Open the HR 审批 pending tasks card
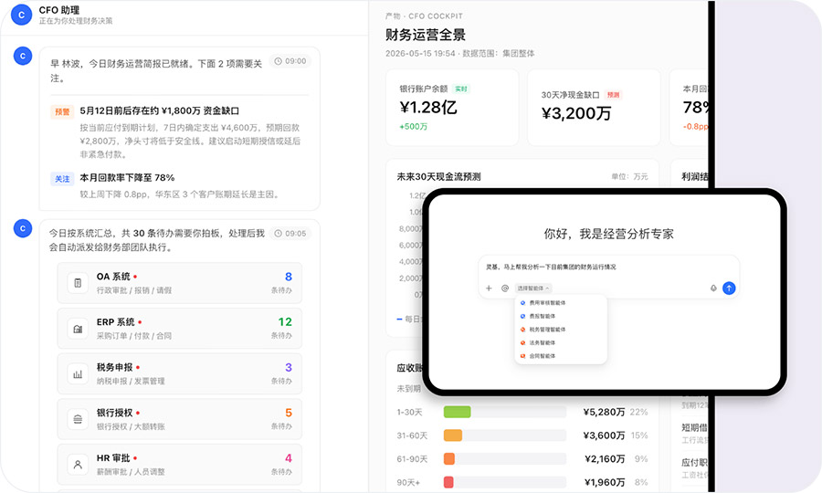This screenshot has height=493, width=822. click(x=179, y=464)
